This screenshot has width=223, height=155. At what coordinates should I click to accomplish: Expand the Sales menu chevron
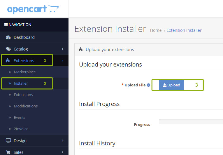(x=62, y=152)
